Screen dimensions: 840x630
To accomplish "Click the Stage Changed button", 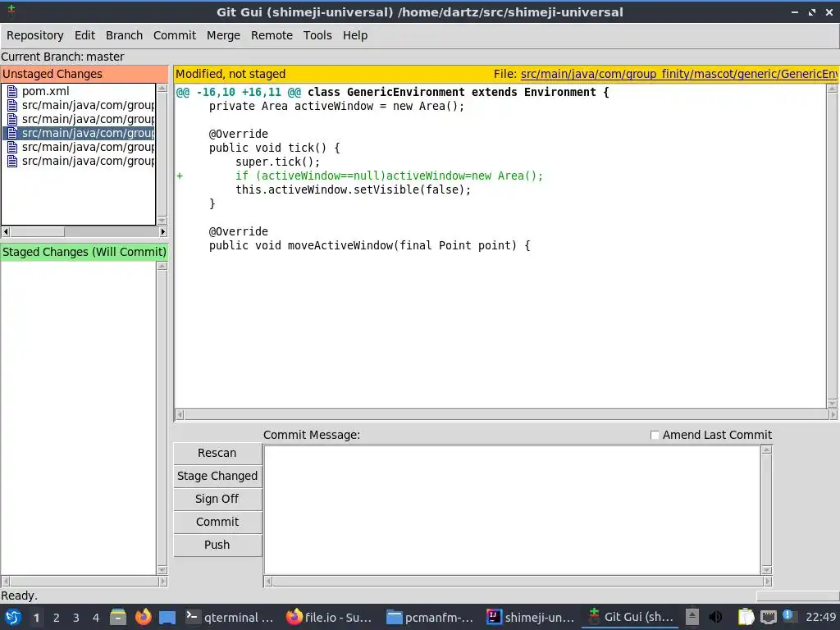I will click(217, 477).
